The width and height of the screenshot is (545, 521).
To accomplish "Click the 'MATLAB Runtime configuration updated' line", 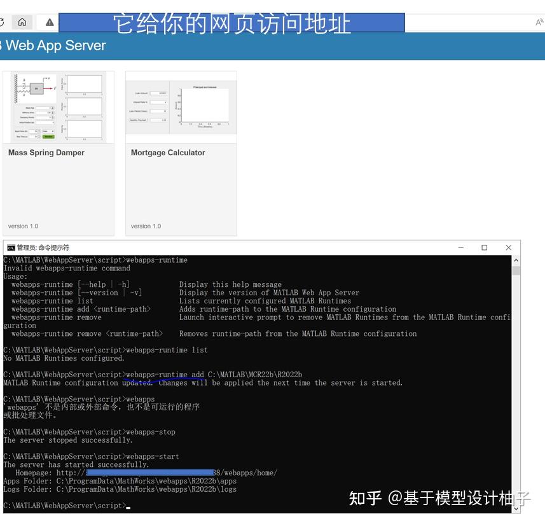I will [x=203, y=383].
